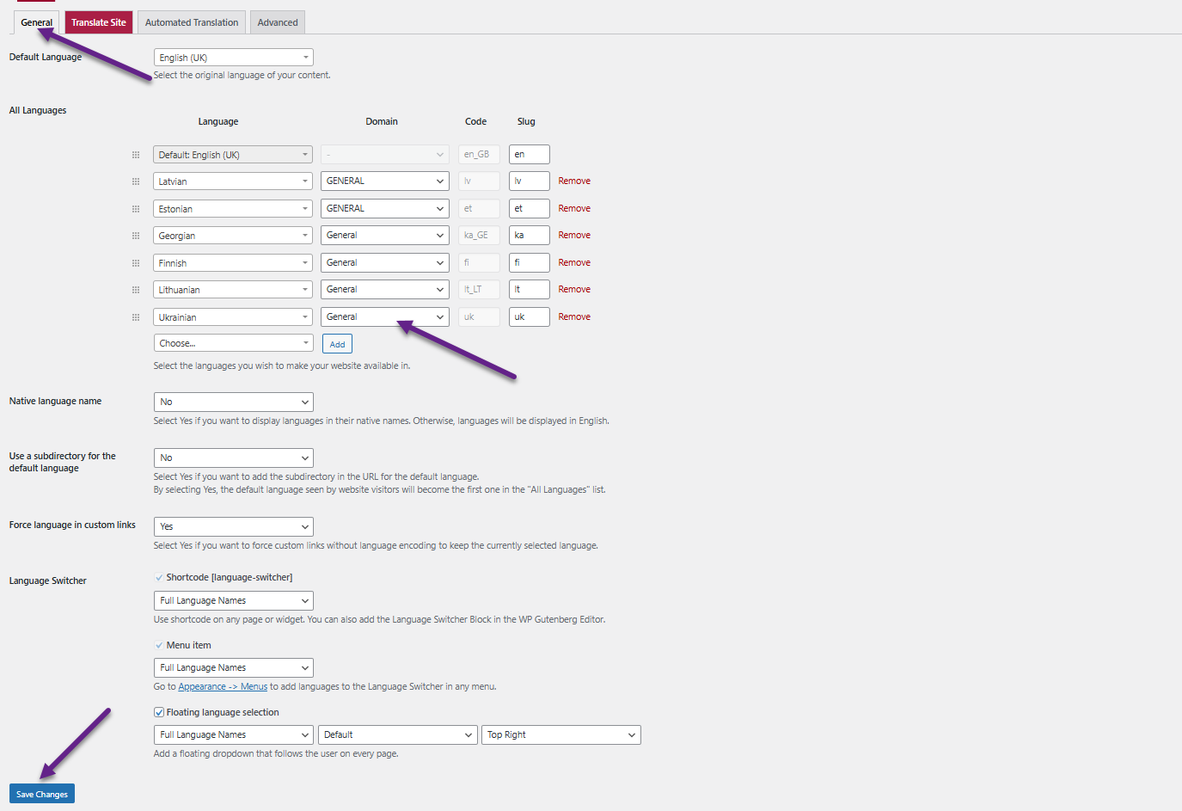Click the Save Changes button
Image resolution: width=1182 pixels, height=811 pixels.
pos(42,794)
